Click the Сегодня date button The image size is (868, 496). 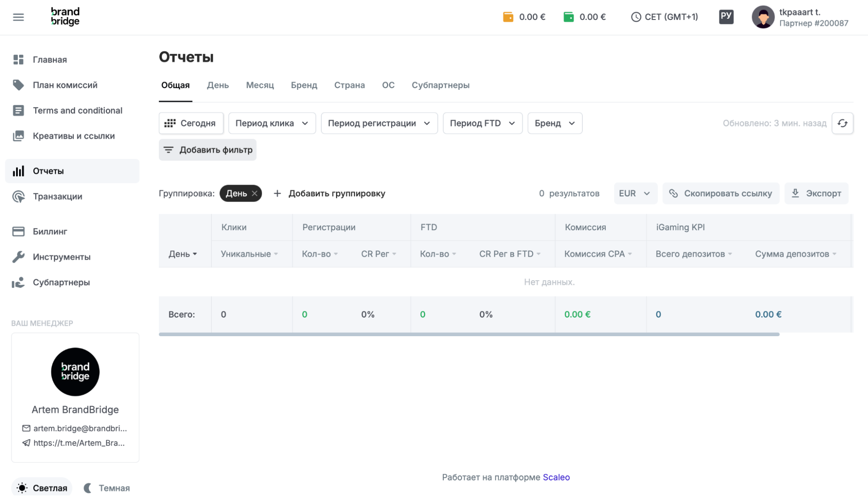191,123
